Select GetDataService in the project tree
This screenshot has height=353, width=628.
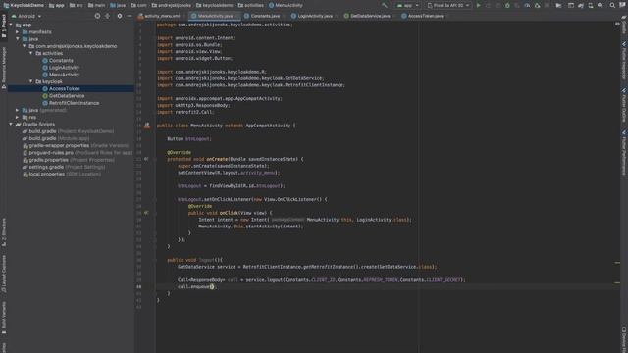67,96
